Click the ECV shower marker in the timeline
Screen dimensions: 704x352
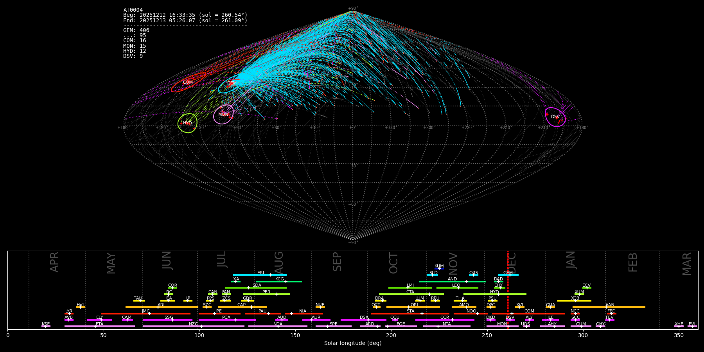(x=587, y=288)
